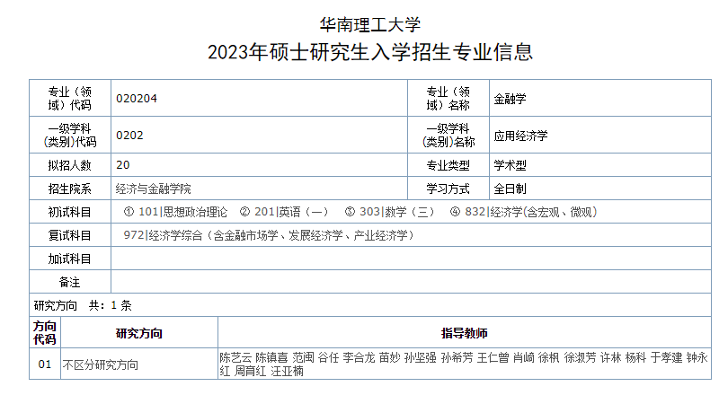
Task: Click the 专业（领域）代码 label cell
Action: 70,98
